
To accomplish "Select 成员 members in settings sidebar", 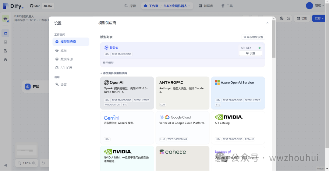I will 63,50.
